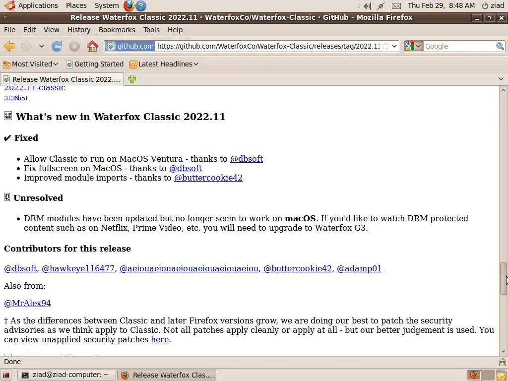Open the ziad user session menu

point(493,5)
